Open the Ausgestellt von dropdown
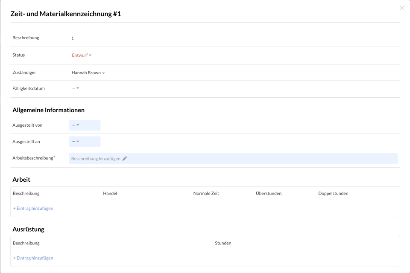 pyautogui.click(x=84, y=125)
